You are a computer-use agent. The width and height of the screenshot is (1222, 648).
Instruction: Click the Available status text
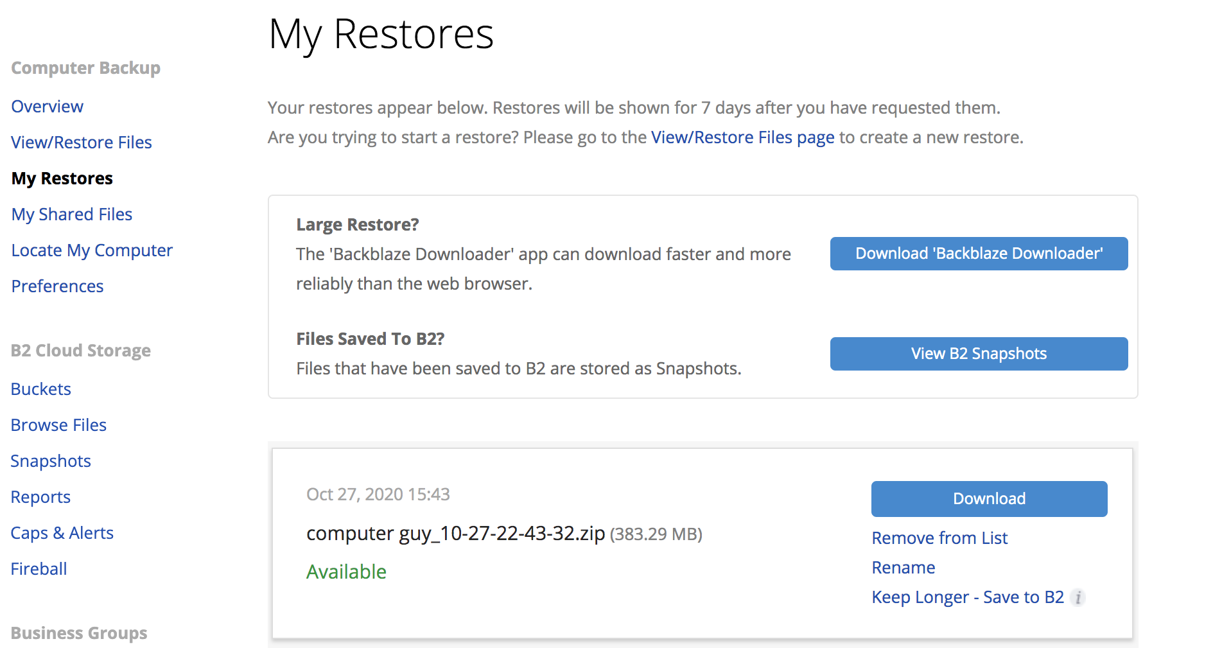(346, 572)
